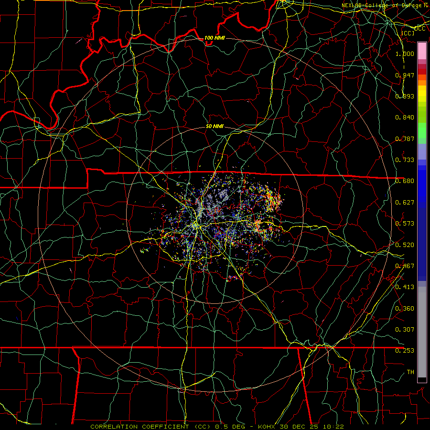Click the 0.467 scale value
The width and height of the screenshot is (430, 430).
pyautogui.click(x=405, y=266)
